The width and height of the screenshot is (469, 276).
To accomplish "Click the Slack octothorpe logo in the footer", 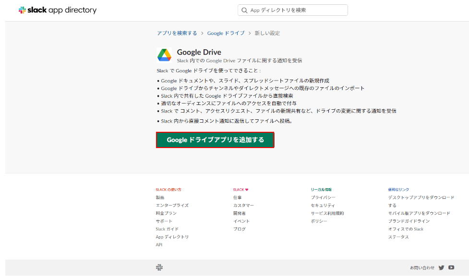I will coord(159,267).
